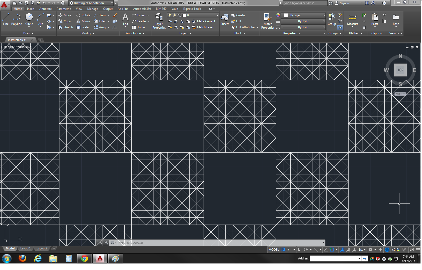Image resolution: width=422 pixels, height=270 pixels.
Task: Expand the Annotation panel
Action: pyautogui.click(x=135, y=33)
